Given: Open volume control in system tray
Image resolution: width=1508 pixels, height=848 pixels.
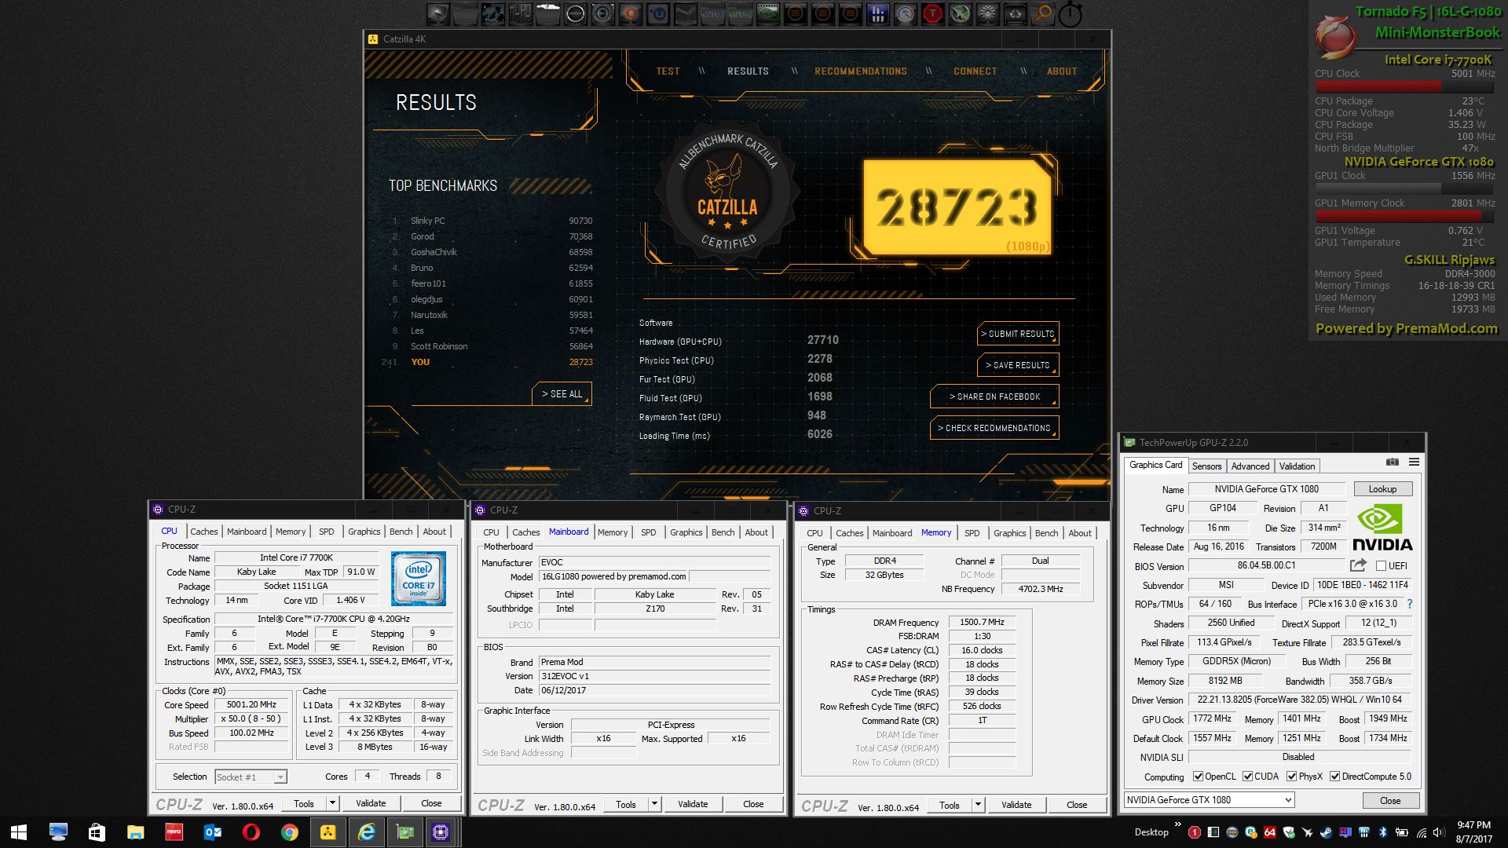Looking at the screenshot, I should [1439, 832].
